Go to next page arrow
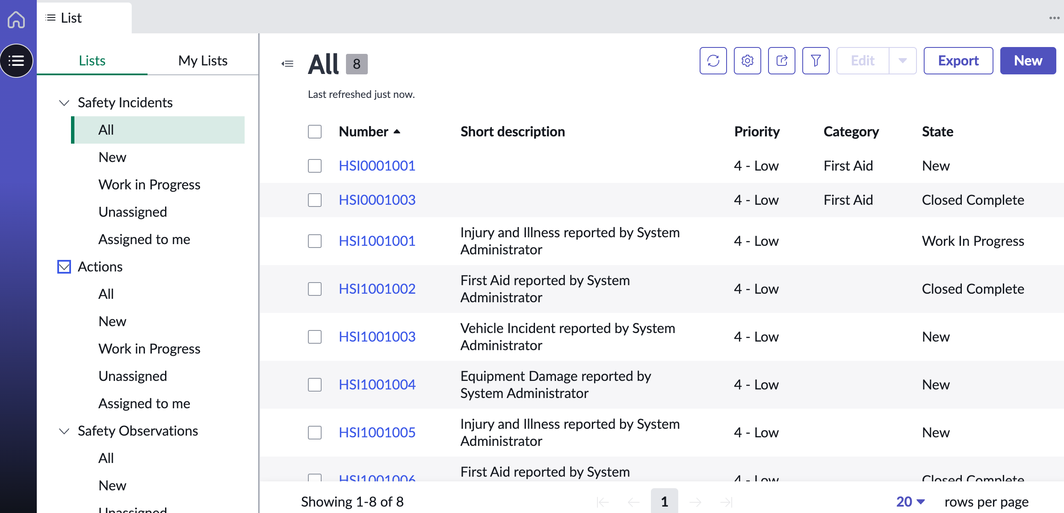 pos(695,502)
